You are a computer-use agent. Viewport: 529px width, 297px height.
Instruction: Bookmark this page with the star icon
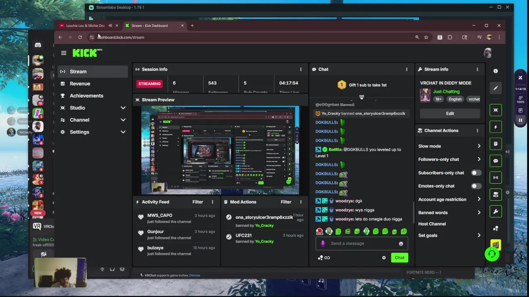pos(426,37)
